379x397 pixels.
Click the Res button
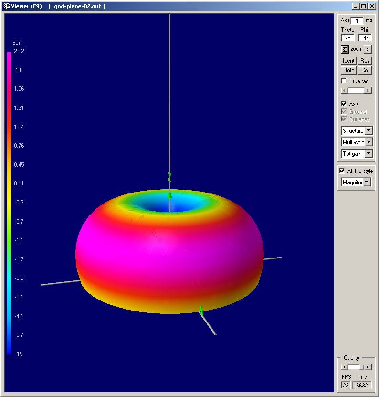point(365,61)
